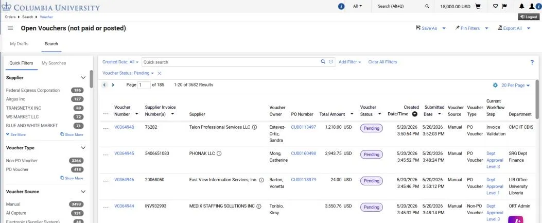
Task: Open the hamburger navigation menu
Action: [10, 28]
